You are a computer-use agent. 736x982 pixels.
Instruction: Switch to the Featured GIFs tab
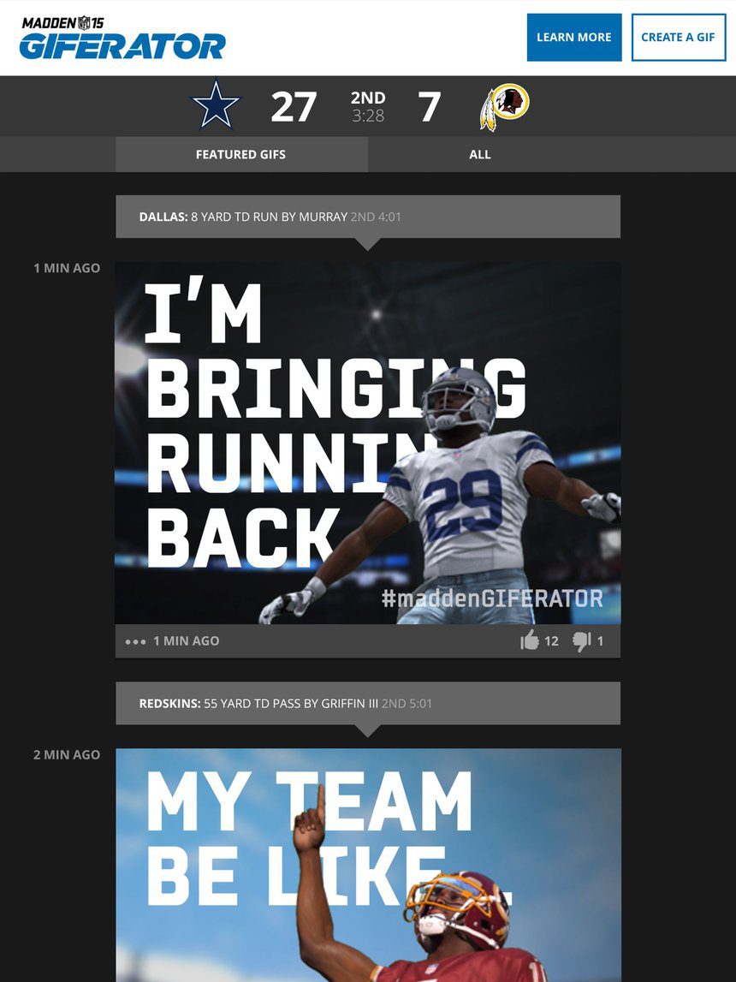point(241,154)
